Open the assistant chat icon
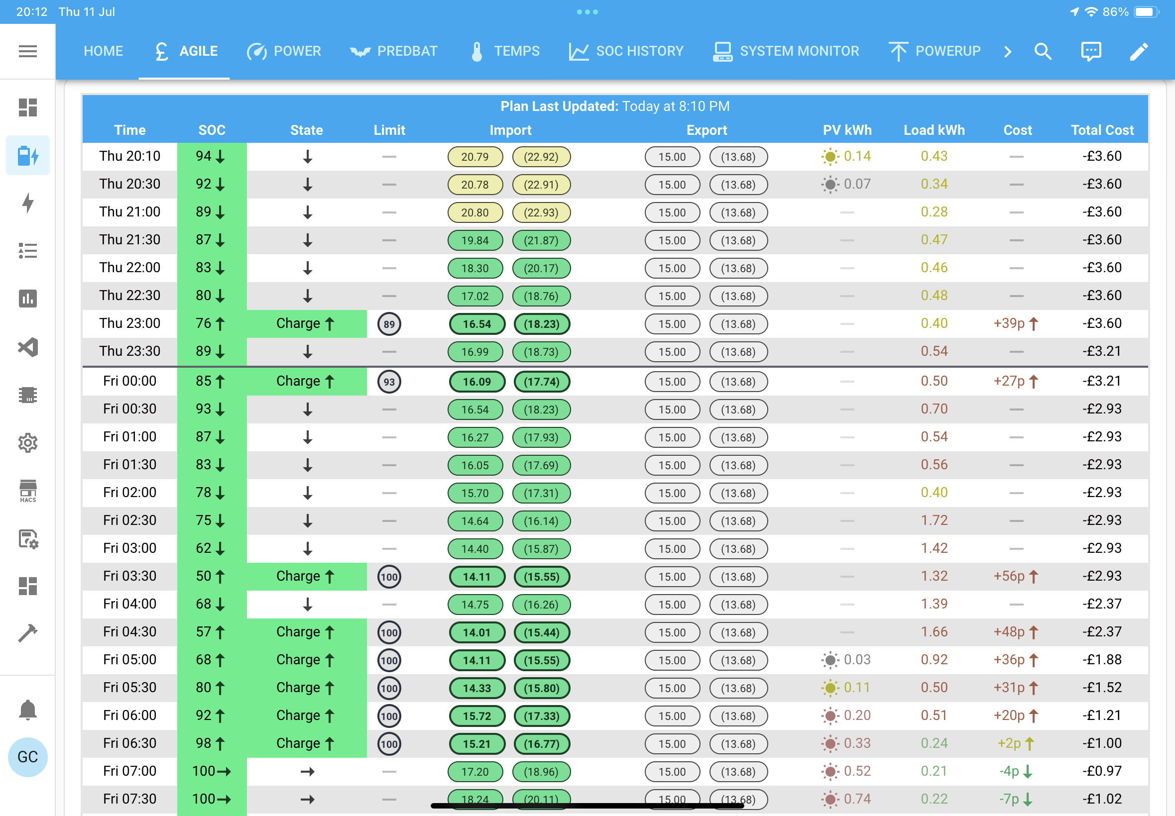Screen dimensions: 1175x816 click(x=1090, y=51)
